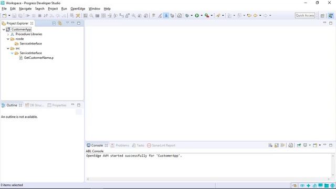Open the rocket launch dropdown arrow

point(223,16)
